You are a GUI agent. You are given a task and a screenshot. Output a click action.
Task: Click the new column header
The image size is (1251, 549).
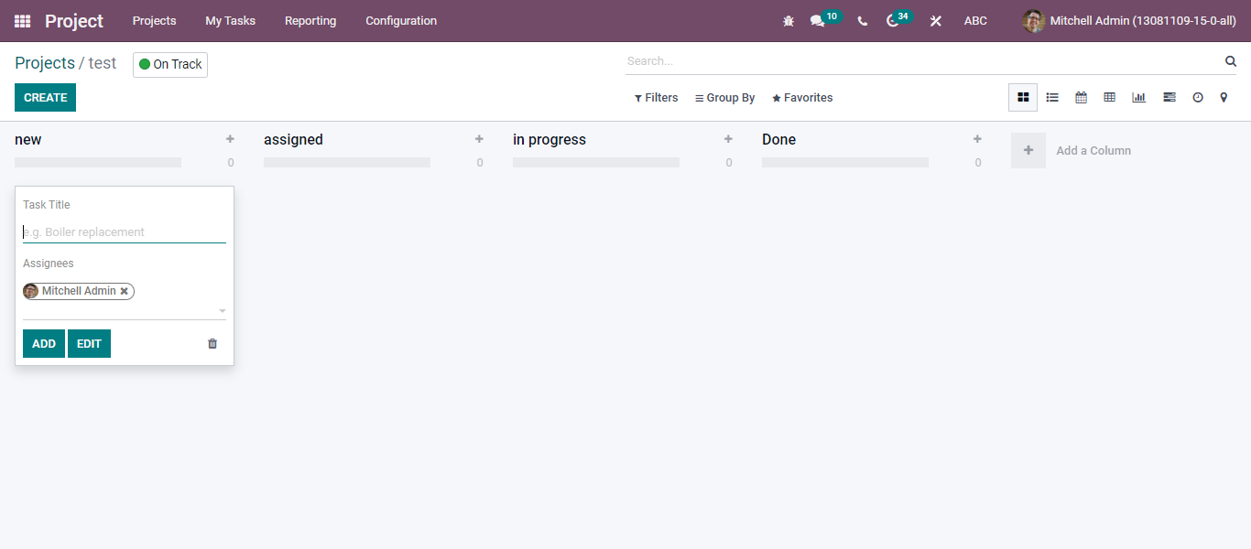[x=28, y=139]
